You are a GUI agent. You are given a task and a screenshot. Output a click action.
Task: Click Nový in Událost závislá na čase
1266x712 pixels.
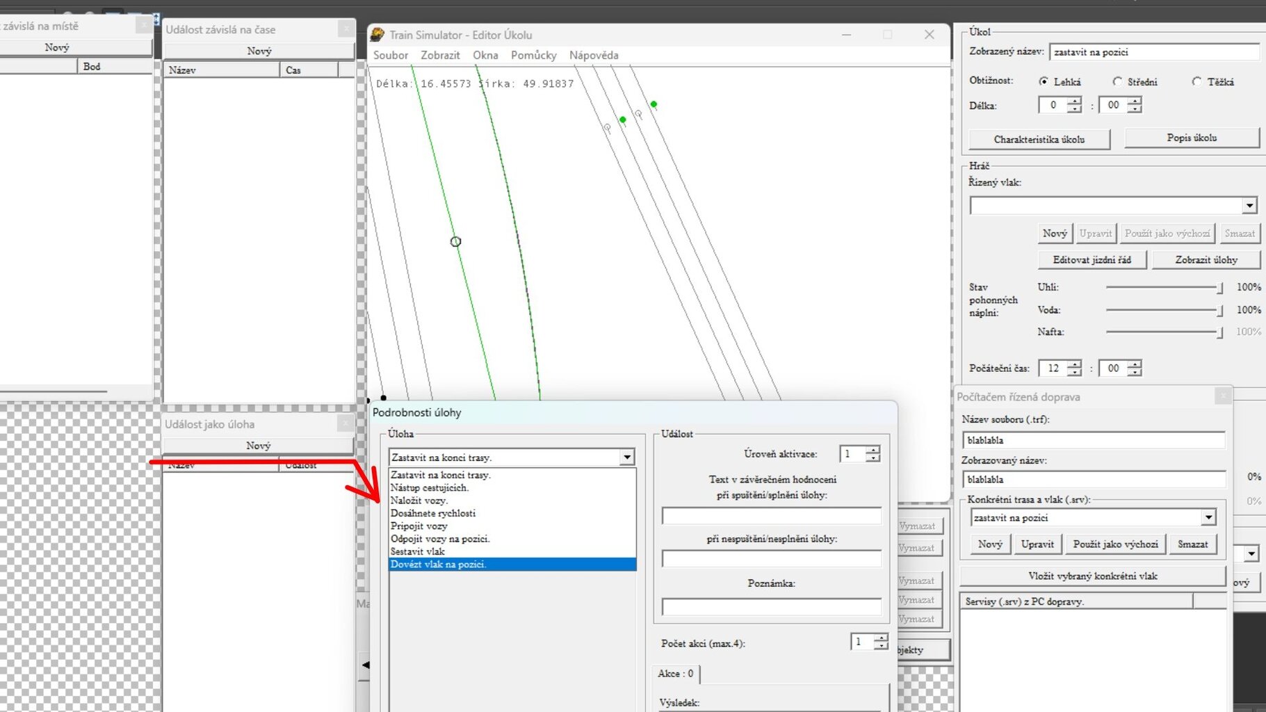tap(259, 51)
